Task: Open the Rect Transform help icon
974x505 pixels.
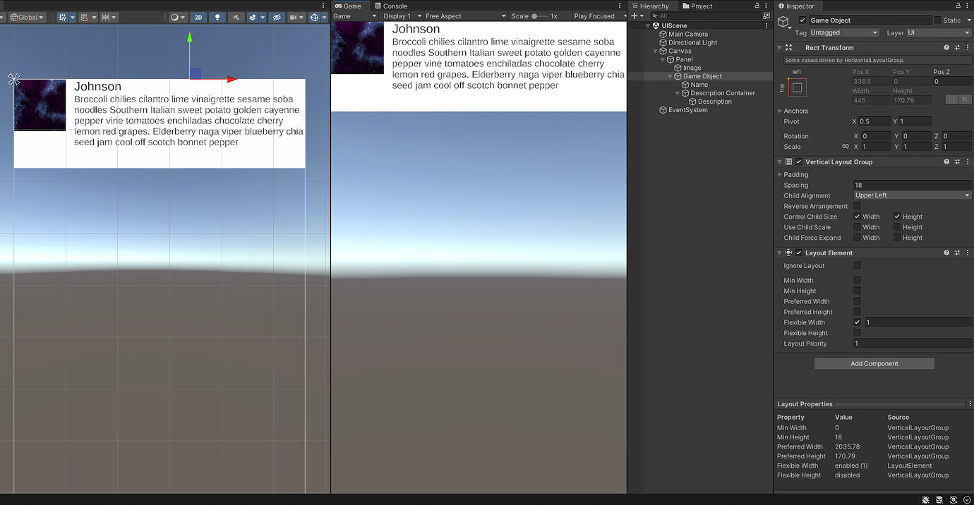Action: [x=946, y=47]
